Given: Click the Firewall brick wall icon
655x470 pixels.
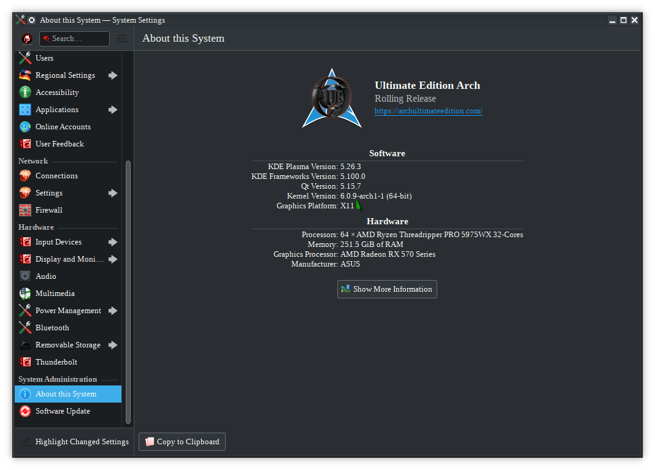Looking at the screenshot, I should 25,210.
